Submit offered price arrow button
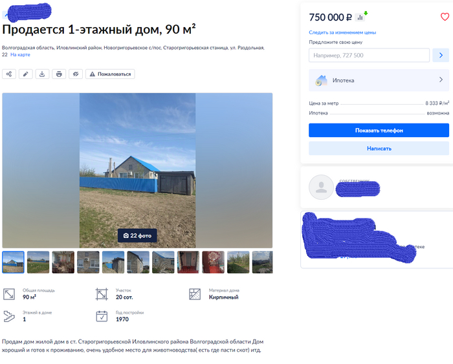The width and height of the screenshot is (453, 364). (441, 55)
